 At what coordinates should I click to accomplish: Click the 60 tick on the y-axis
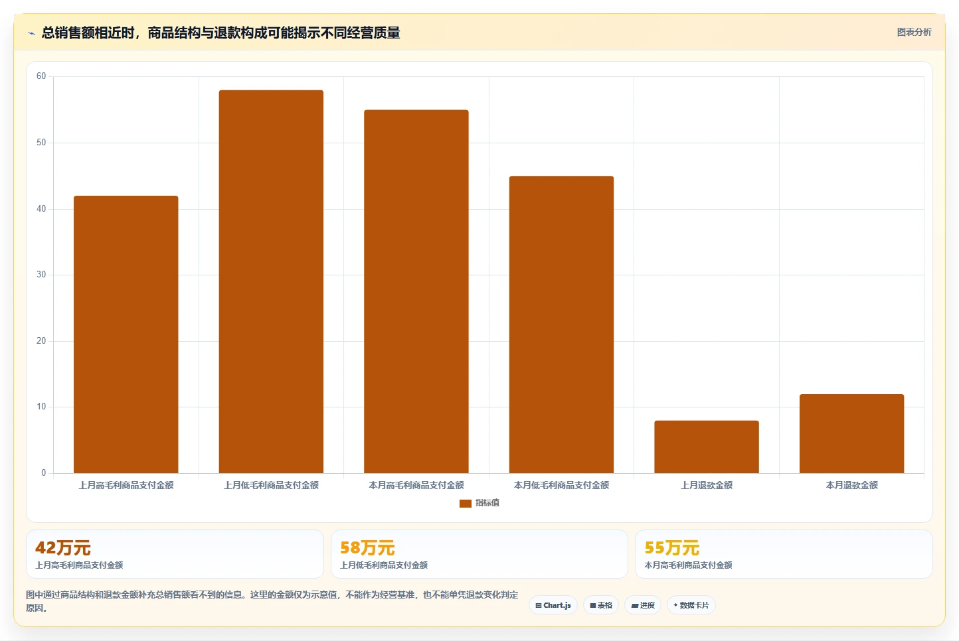(x=41, y=76)
